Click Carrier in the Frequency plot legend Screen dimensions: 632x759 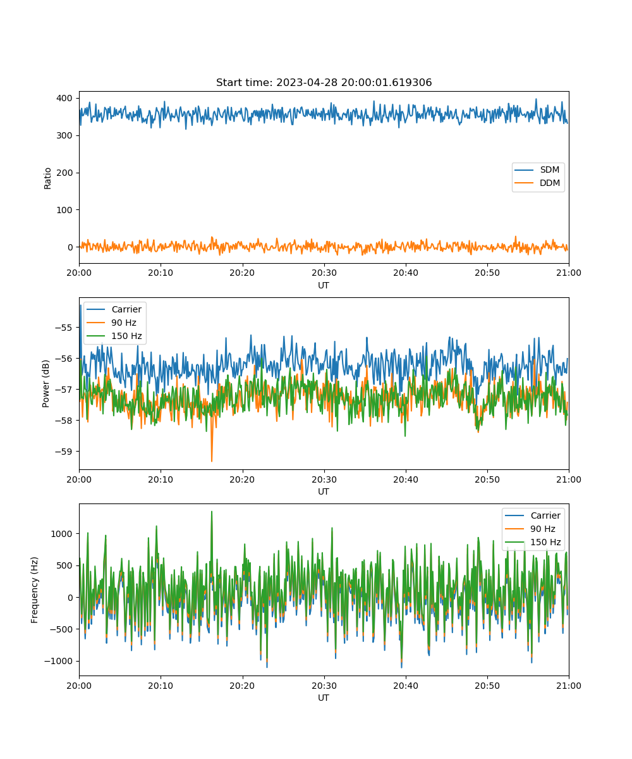pyautogui.click(x=545, y=515)
